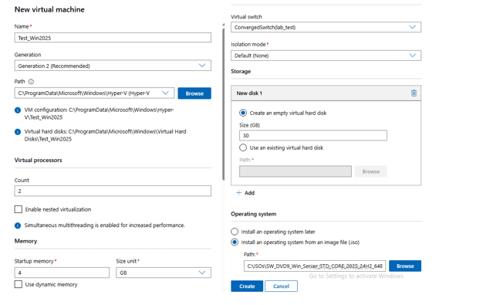The width and height of the screenshot is (483, 305).
Task: Open the Isolation mode dropdown
Action: [x=326, y=56]
